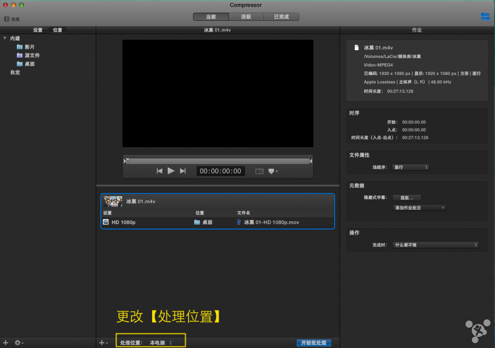The height and width of the screenshot is (348, 495).
Task: Click the plus button below sidebar
Action: tap(6, 343)
